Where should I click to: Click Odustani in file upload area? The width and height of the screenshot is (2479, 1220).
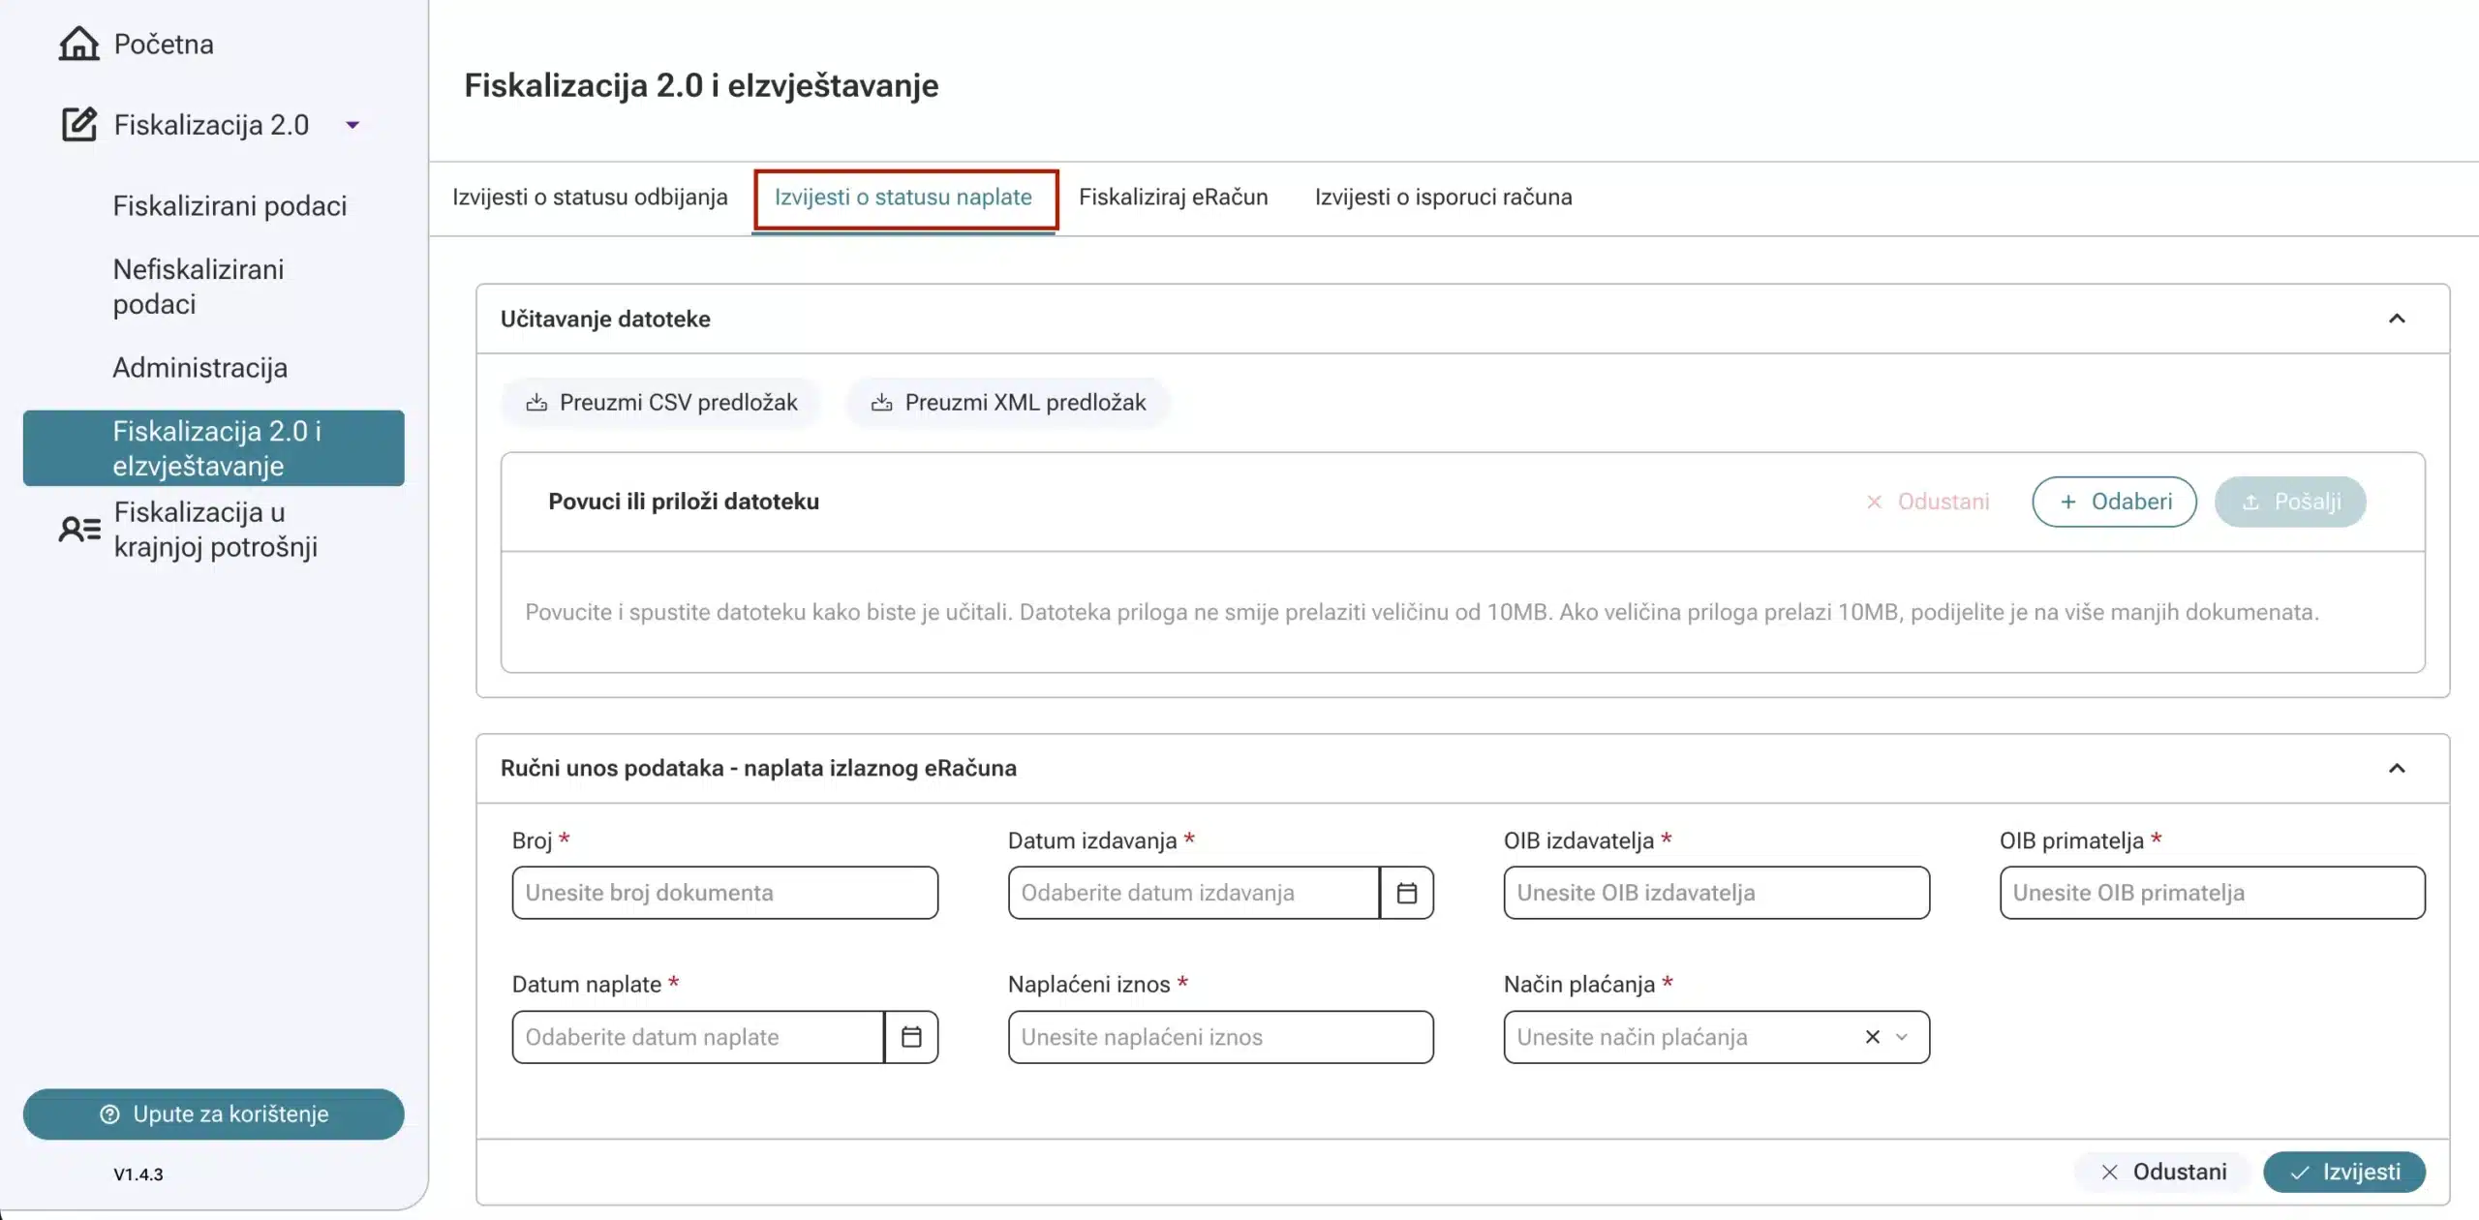(x=1928, y=502)
